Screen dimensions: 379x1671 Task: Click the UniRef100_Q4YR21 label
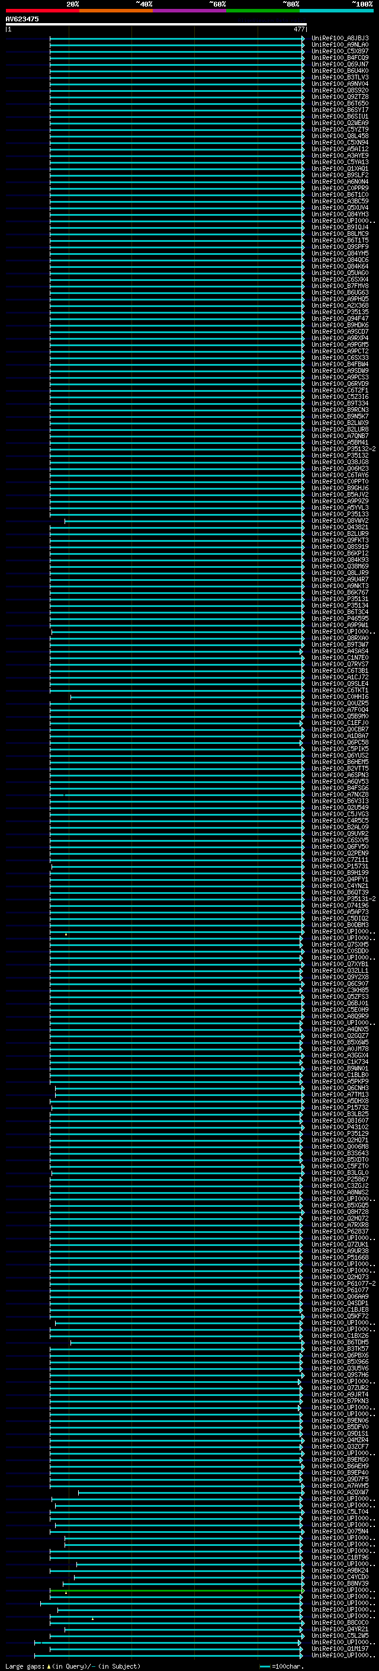click(340, 1629)
